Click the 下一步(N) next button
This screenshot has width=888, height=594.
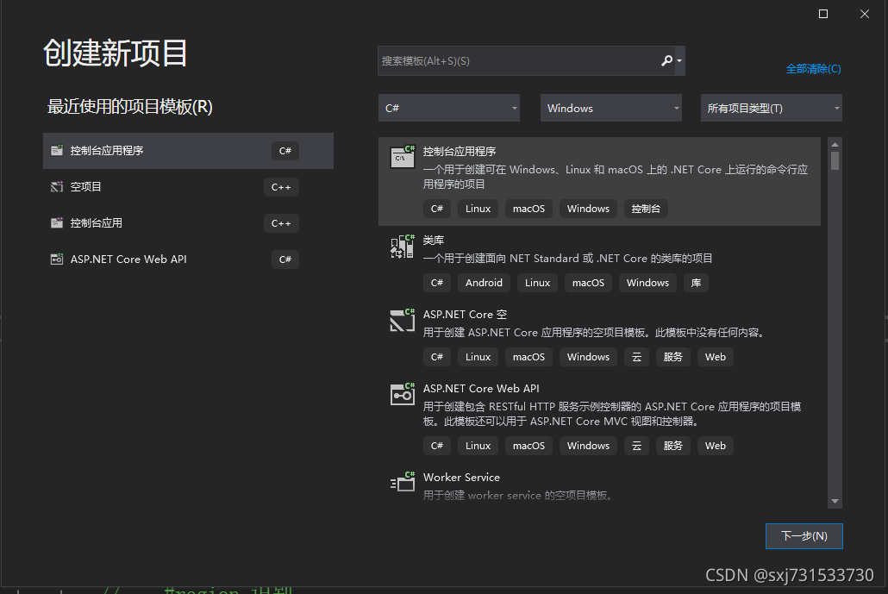click(804, 535)
